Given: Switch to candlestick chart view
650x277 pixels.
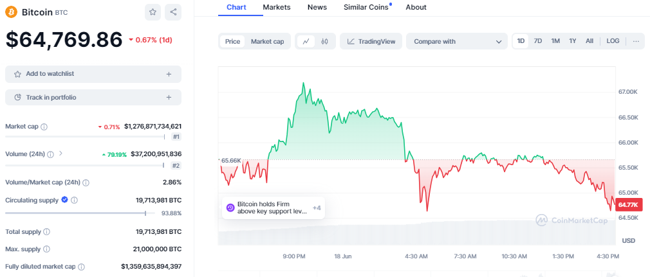Looking at the screenshot, I should [x=324, y=41].
